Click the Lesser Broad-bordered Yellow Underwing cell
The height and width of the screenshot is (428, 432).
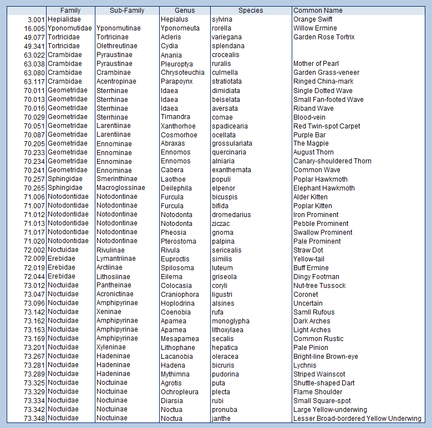357,419
